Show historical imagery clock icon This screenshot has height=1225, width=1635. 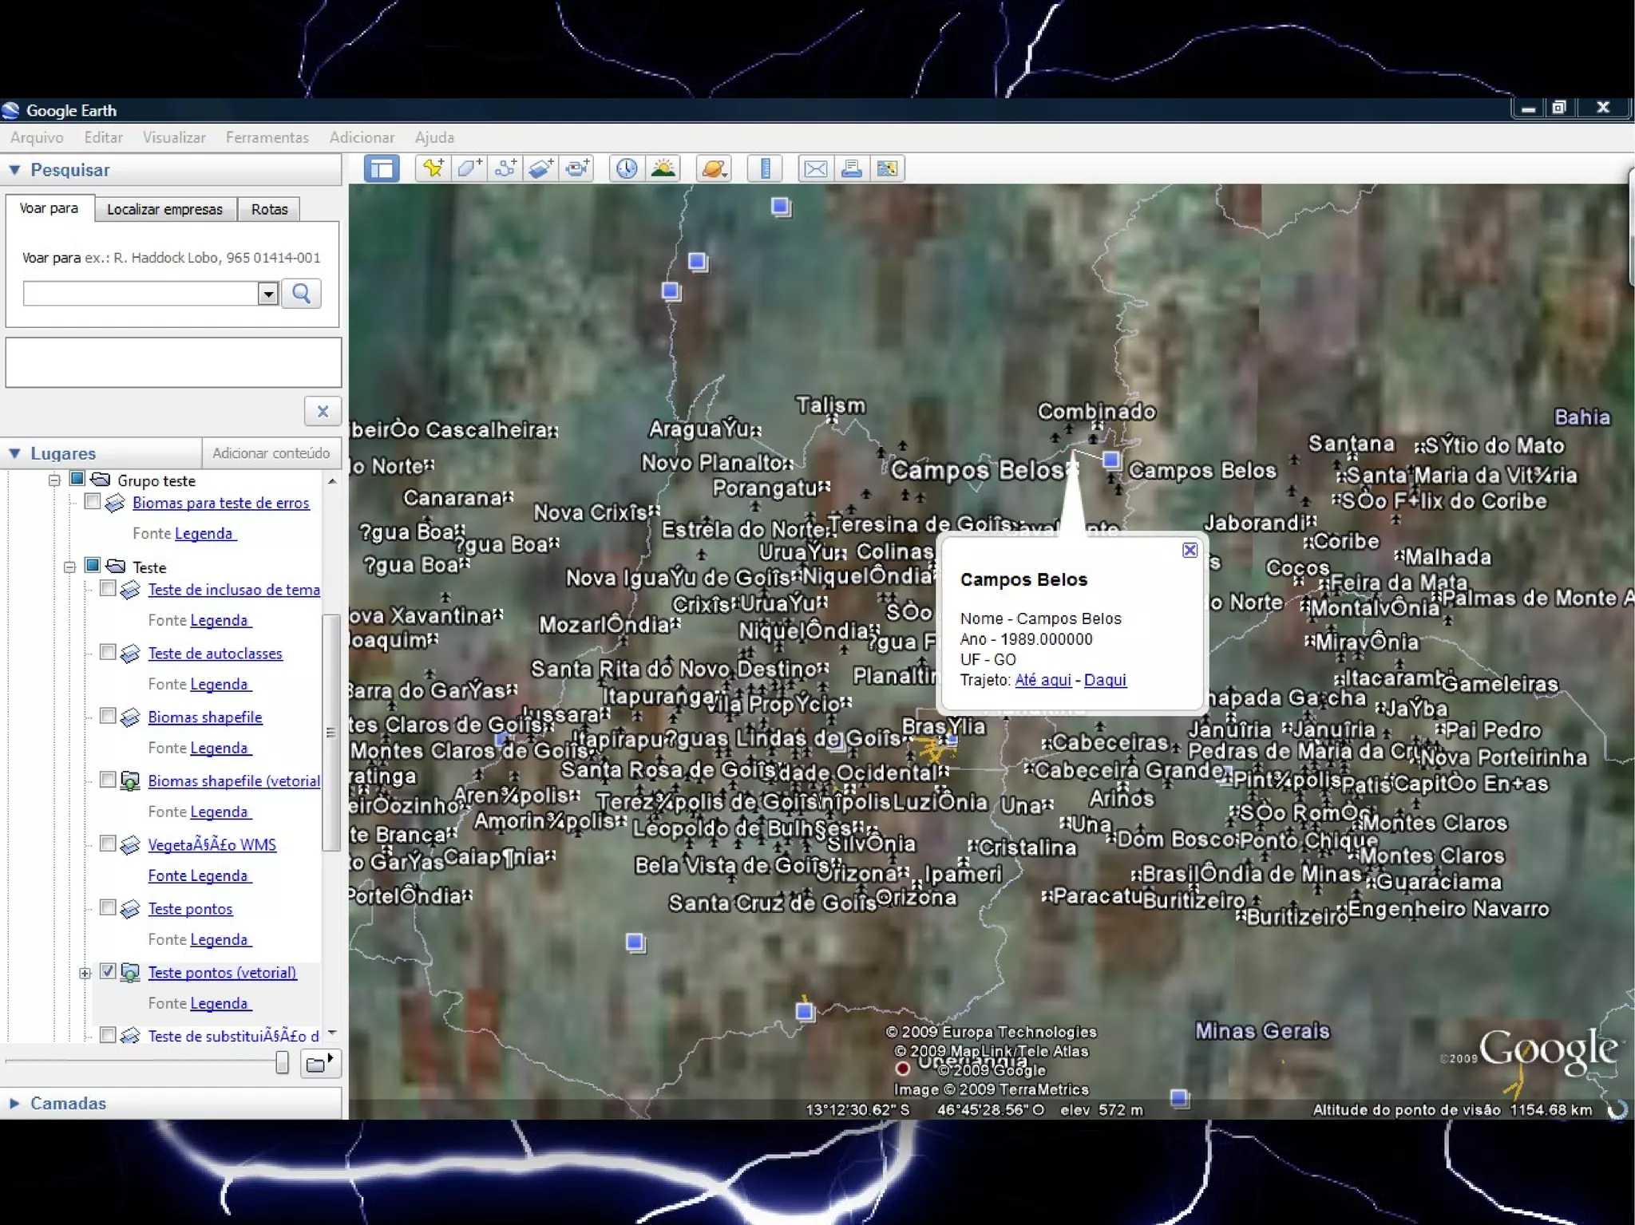click(627, 168)
